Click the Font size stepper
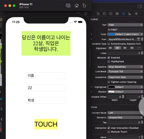This screenshot has width=144, height=139. click(142, 39)
